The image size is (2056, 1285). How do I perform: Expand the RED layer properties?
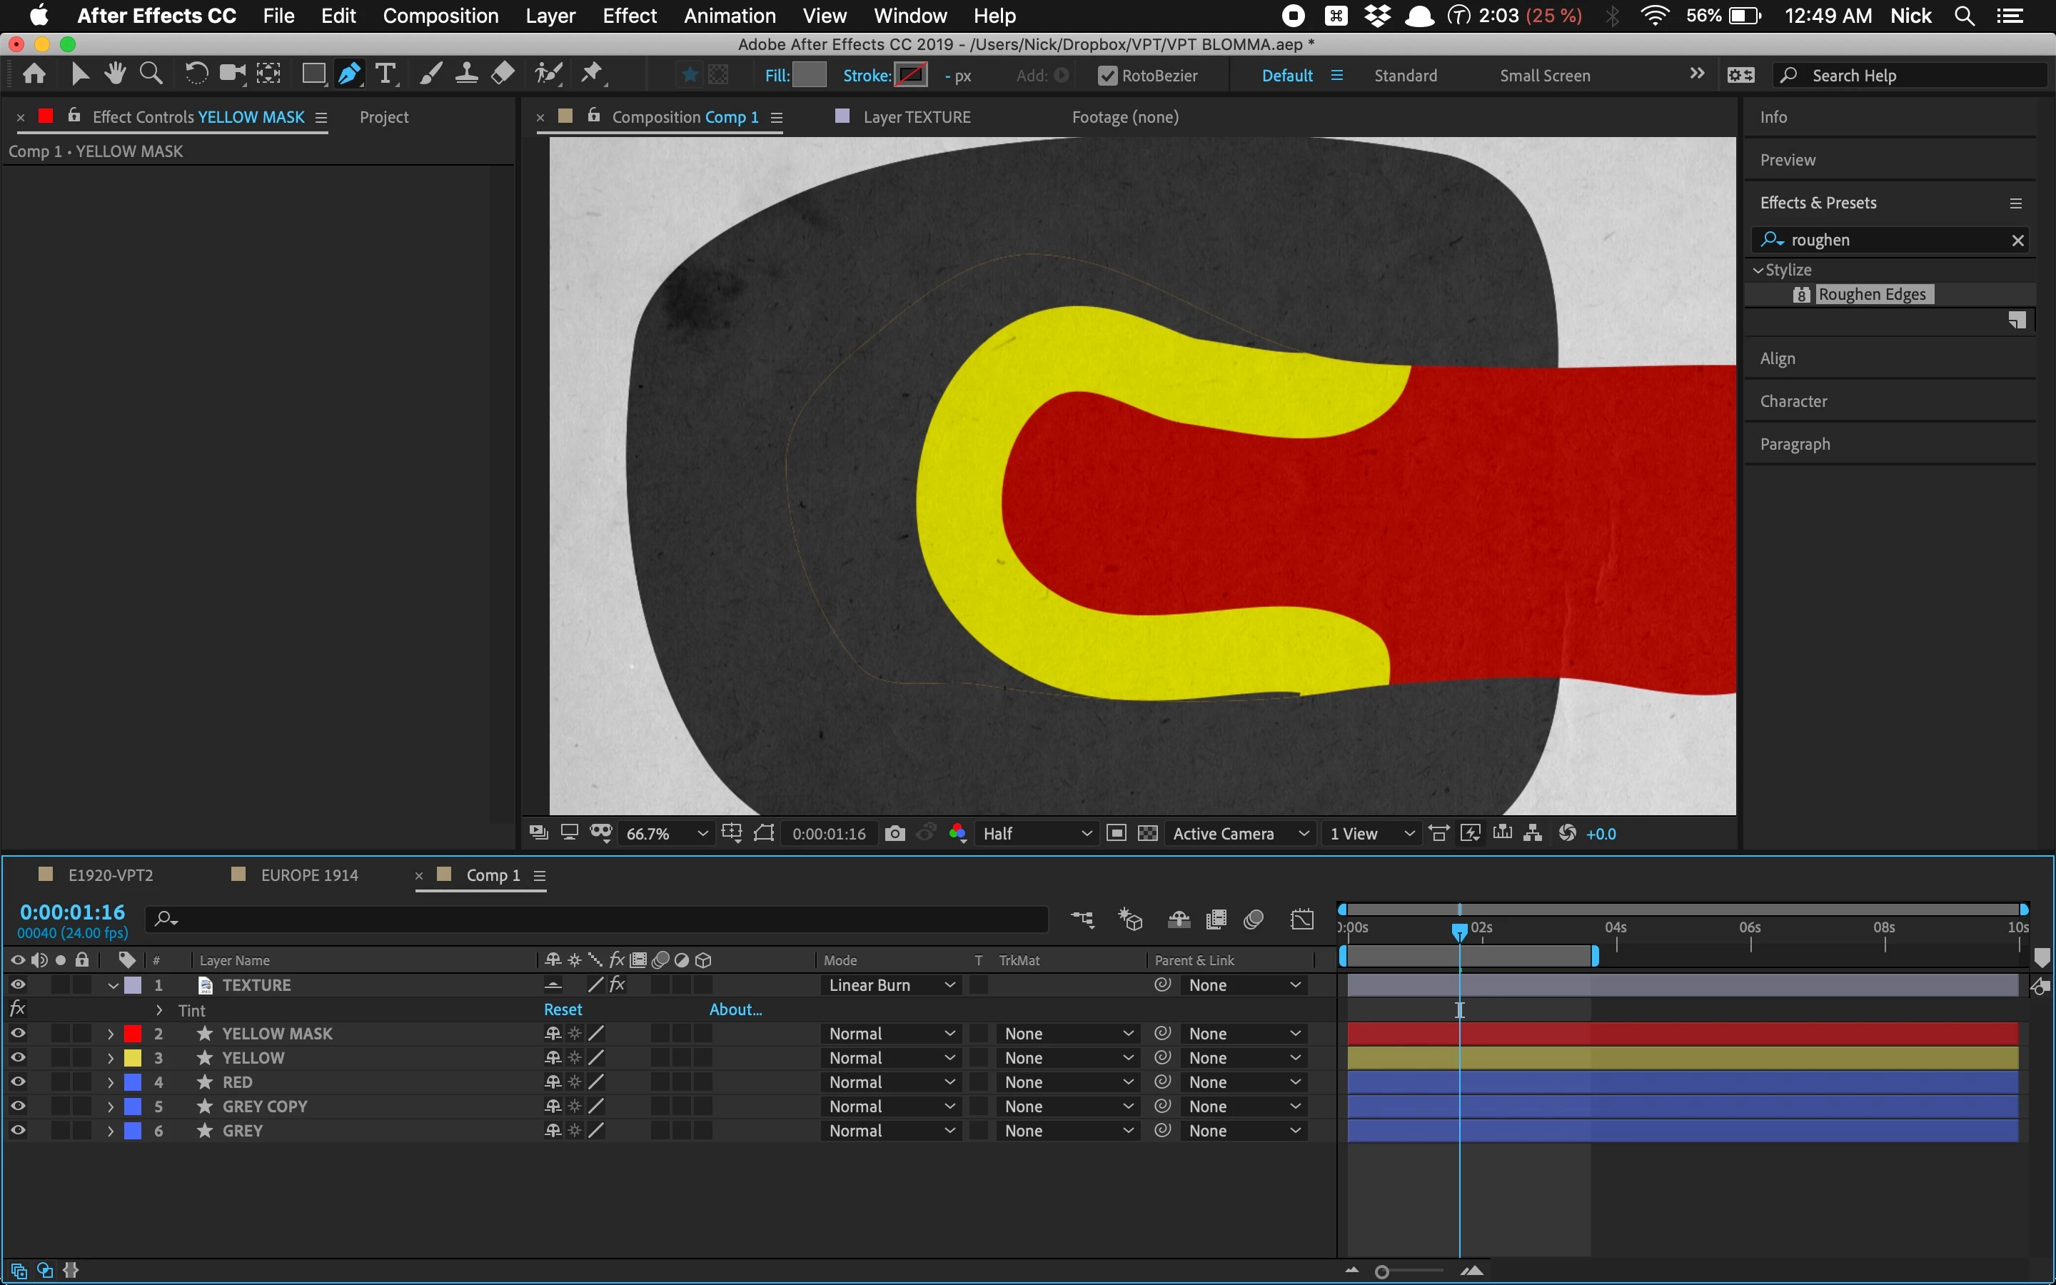click(111, 1083)
